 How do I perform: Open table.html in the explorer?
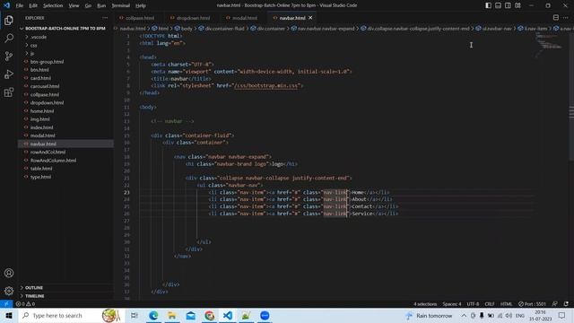[41, 169]
